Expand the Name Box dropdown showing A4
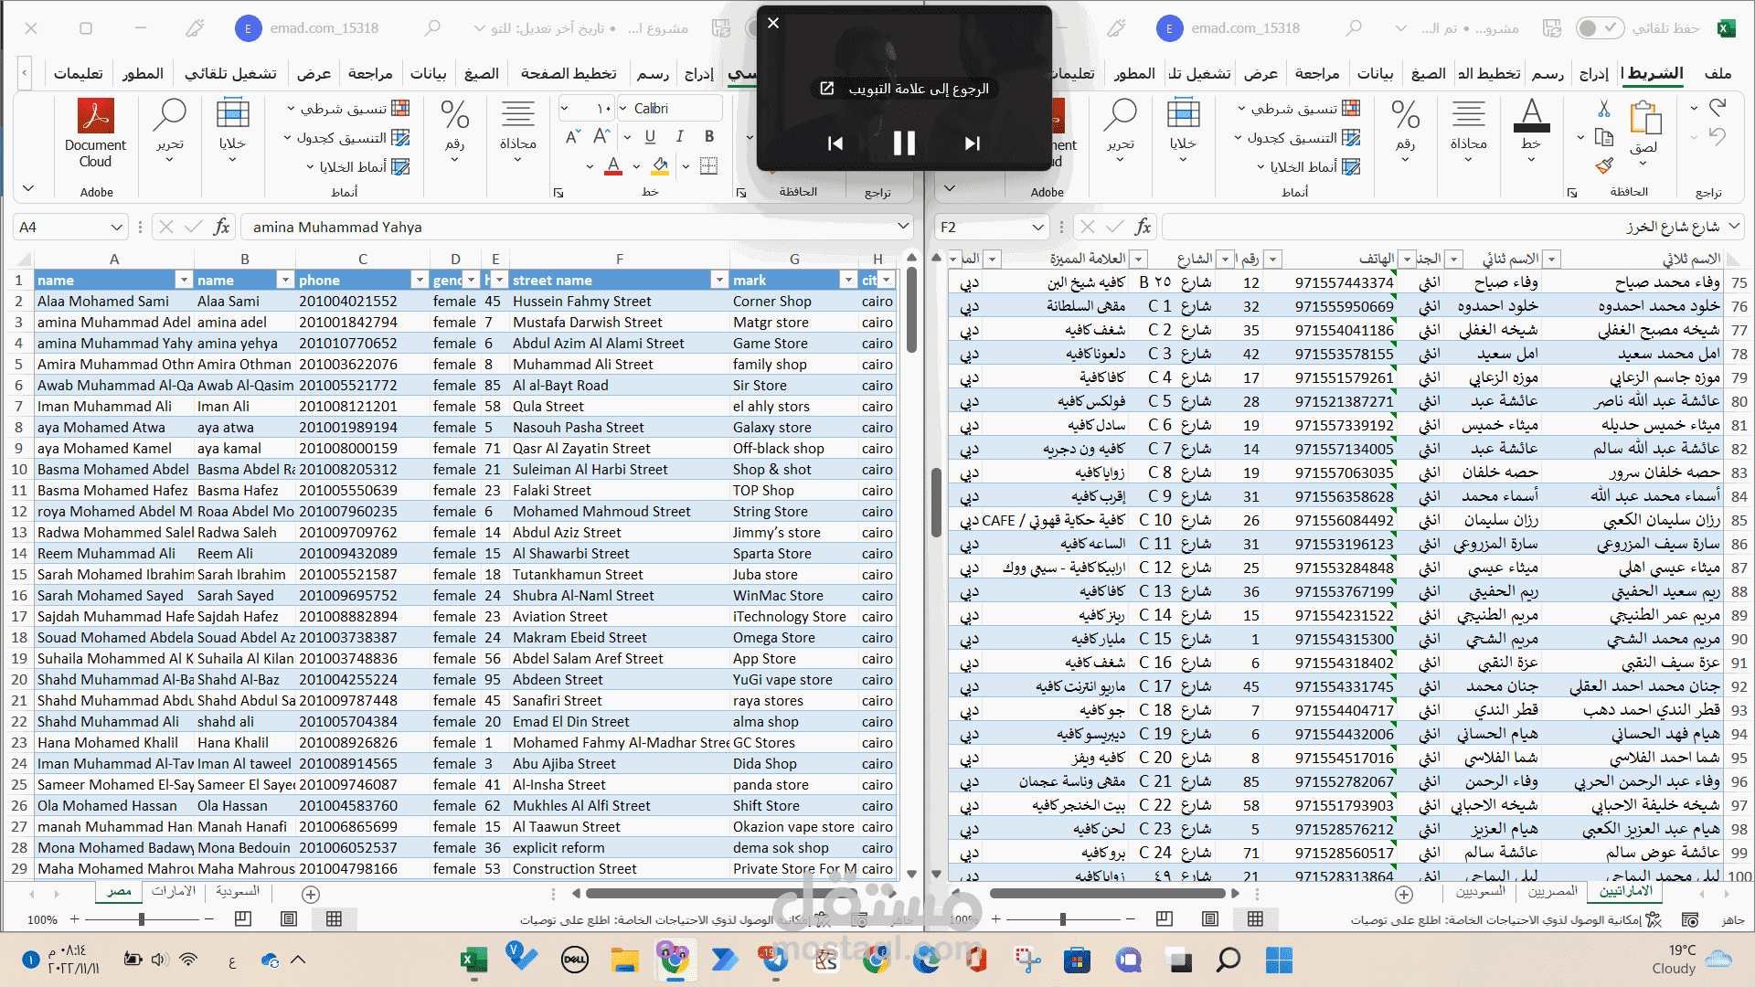Viewport: 1755px width, 987px height. point(116,228)
